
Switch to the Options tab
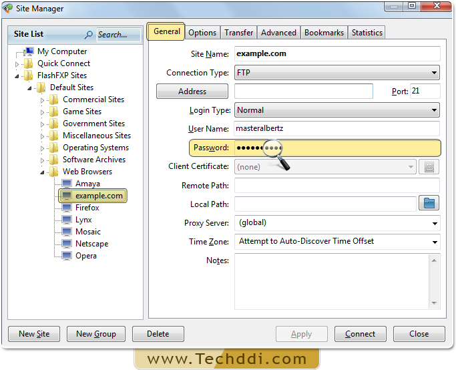tap(202, 33)
